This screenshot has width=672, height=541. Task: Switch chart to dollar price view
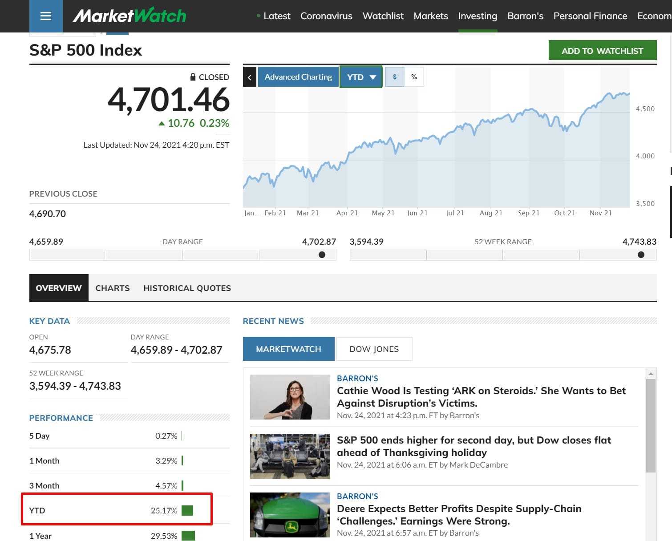click(395, 77)
